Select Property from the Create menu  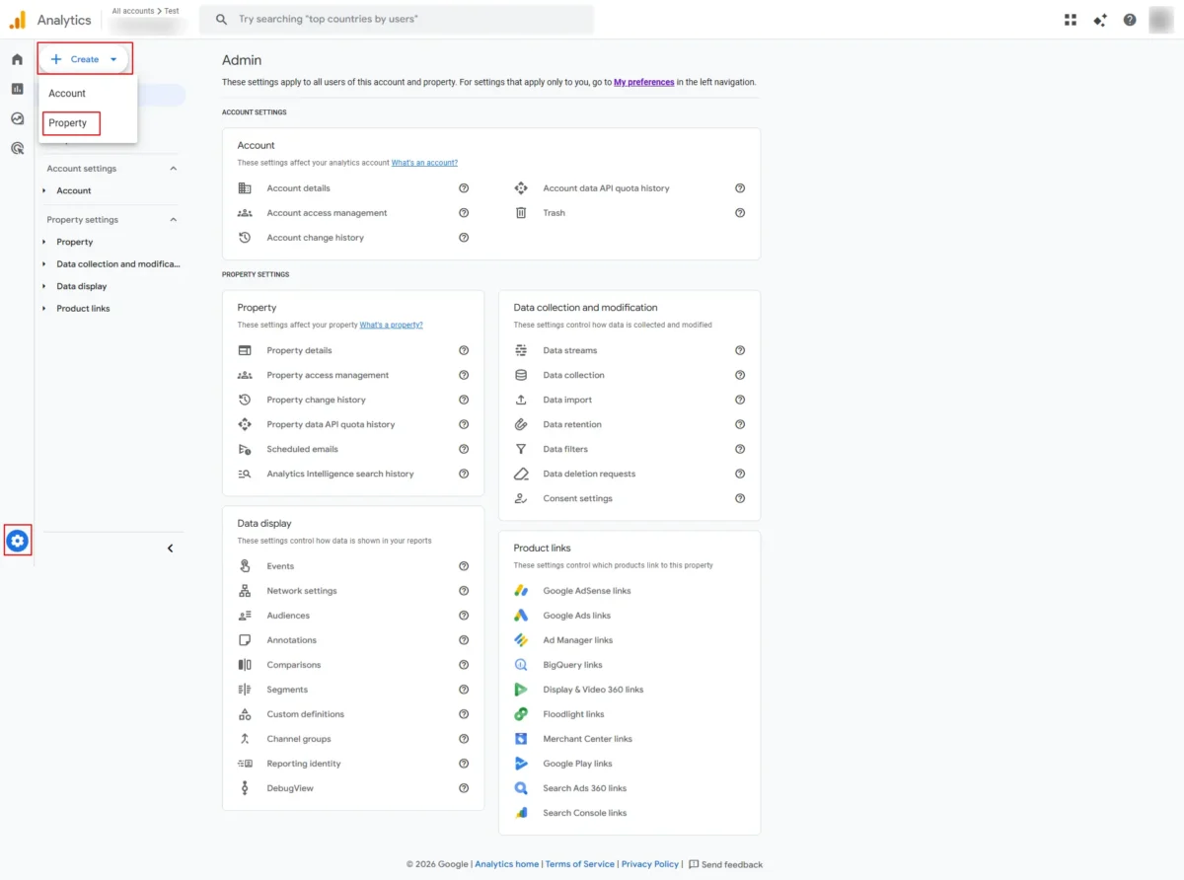[69, 122]
